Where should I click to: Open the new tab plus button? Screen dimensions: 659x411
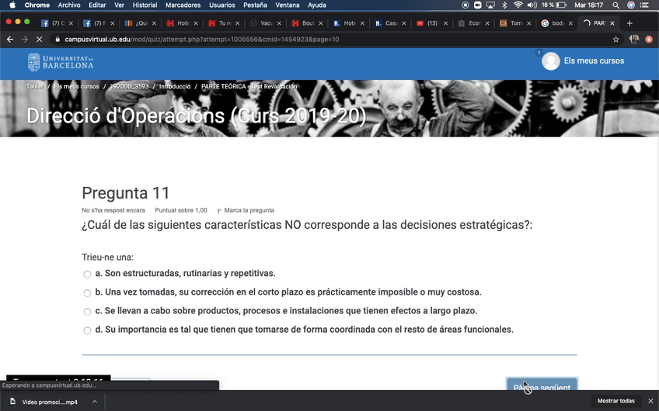coord(629,23)
